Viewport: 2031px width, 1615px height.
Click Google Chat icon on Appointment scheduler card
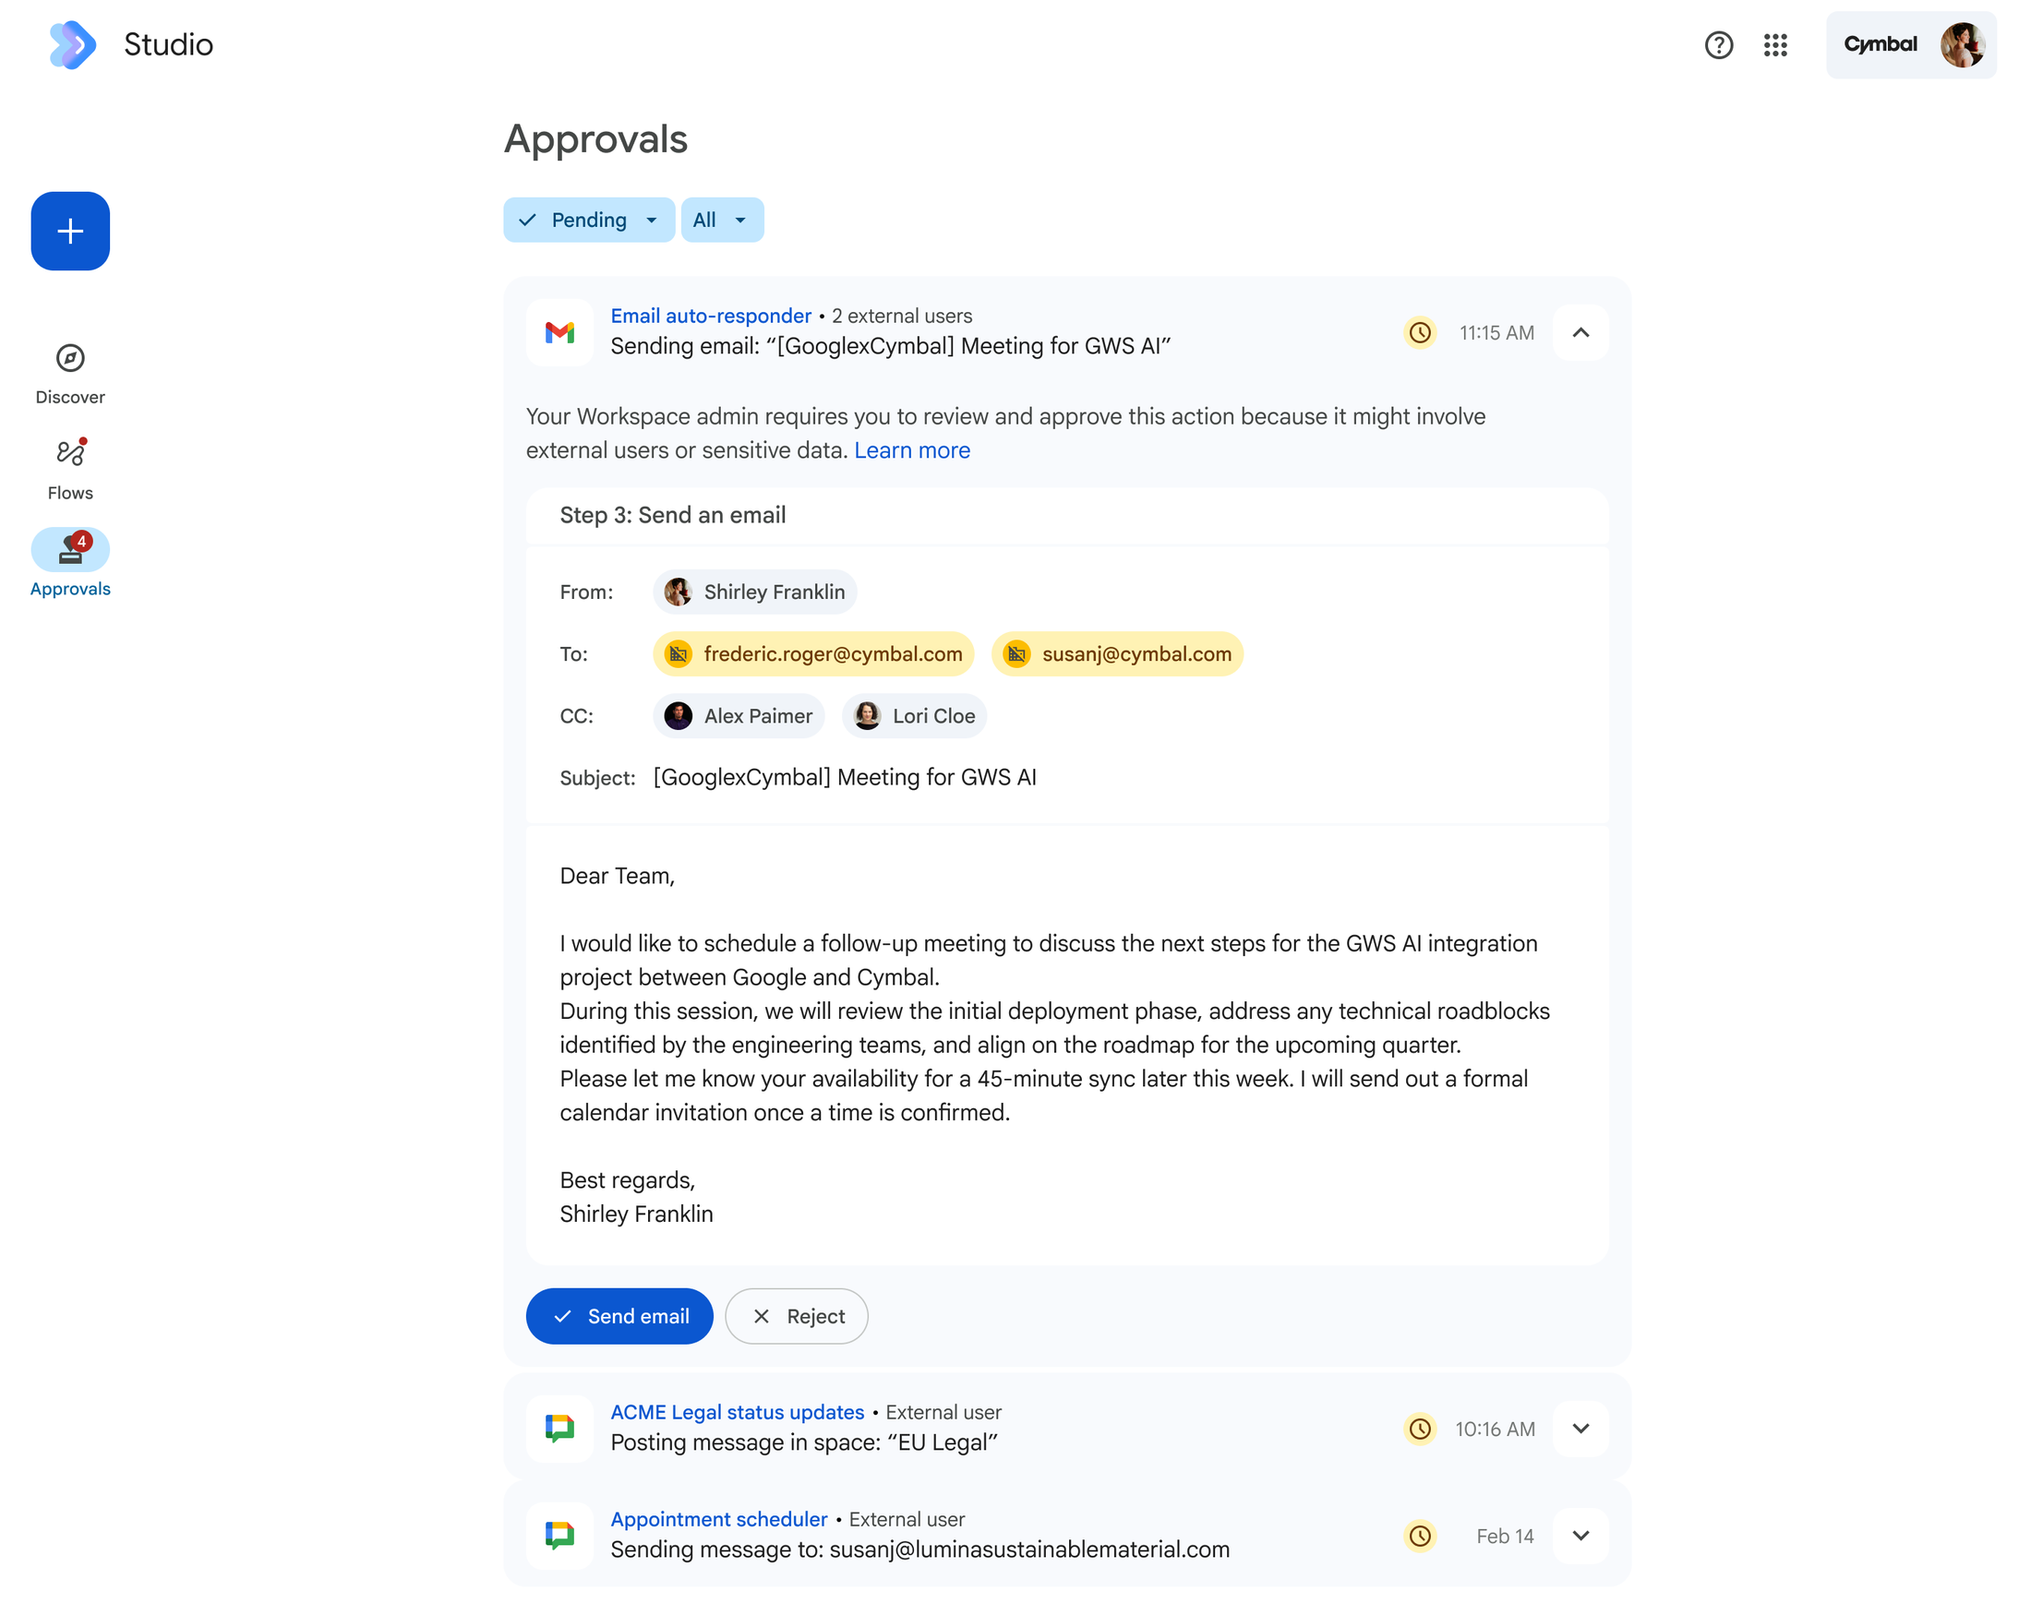pos(559,1534)
